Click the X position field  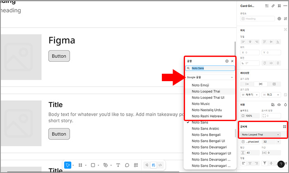250,53
